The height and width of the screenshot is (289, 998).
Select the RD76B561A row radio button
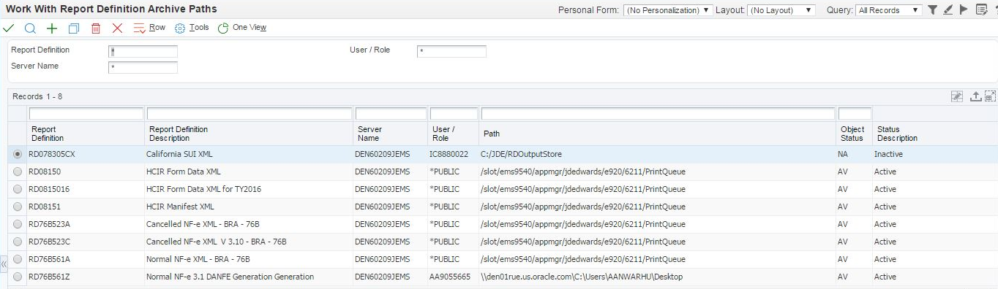[x=18, y=259]
